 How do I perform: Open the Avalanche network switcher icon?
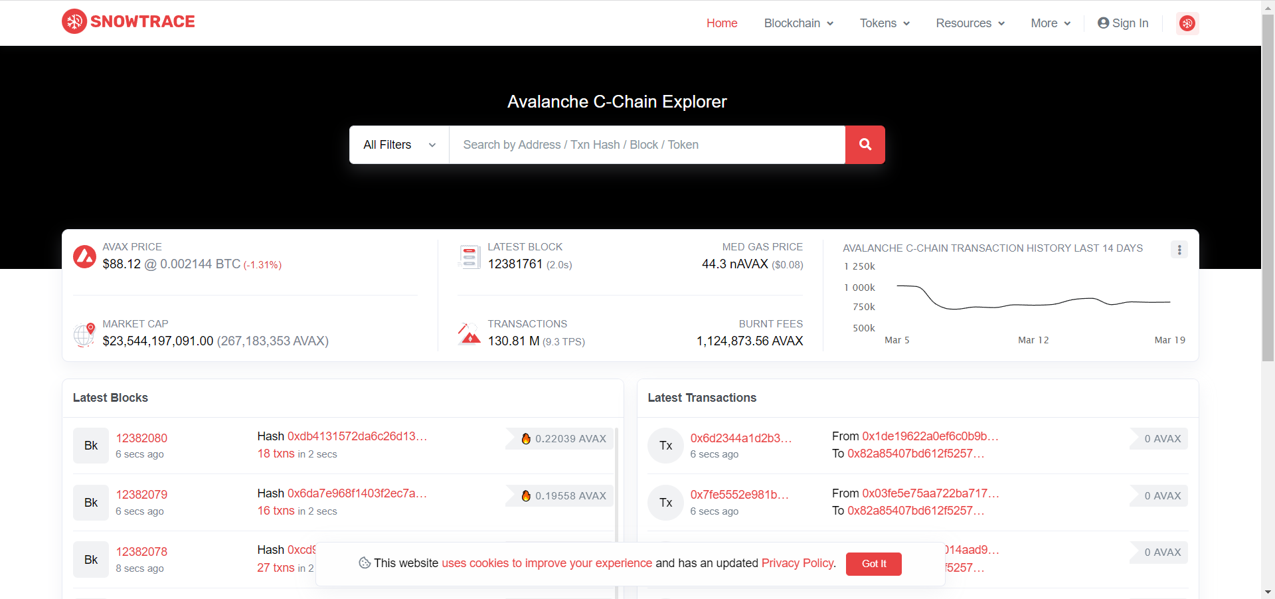pyautogui.click(x=1187, y=23)
